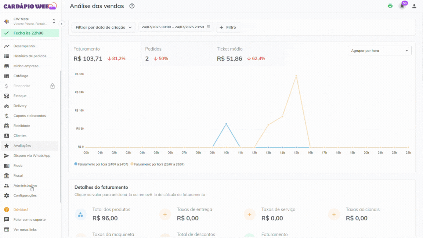Add Taxas de serviço to revenue calculation

click(250, 214)
